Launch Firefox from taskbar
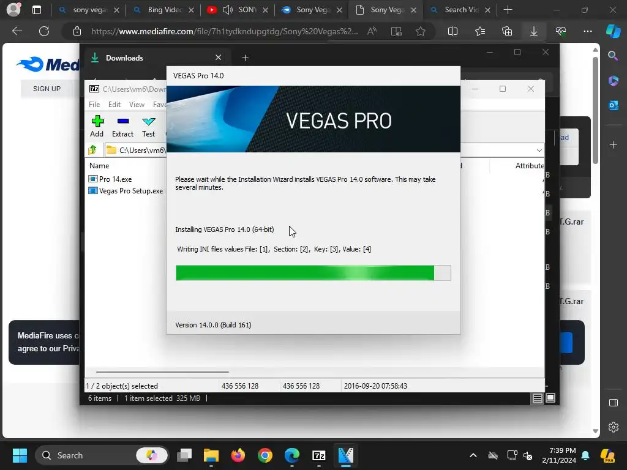Image resolution: width=627 pixels, height=470 pixels. (238, 455)
